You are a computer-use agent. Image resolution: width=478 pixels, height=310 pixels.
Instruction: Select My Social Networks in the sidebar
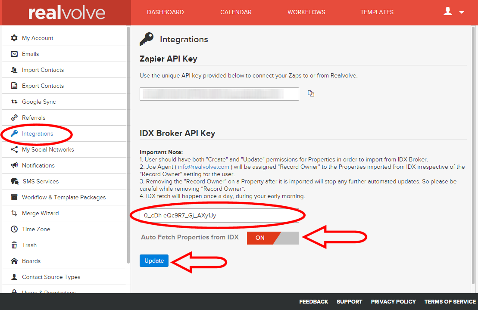[x=64, y=149]
